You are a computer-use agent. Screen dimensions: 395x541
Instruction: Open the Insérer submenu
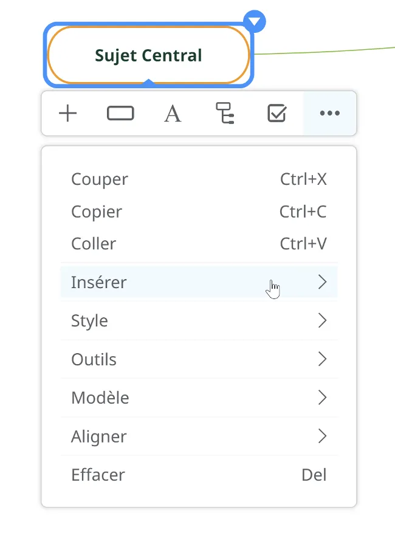(x=199, y=282)
